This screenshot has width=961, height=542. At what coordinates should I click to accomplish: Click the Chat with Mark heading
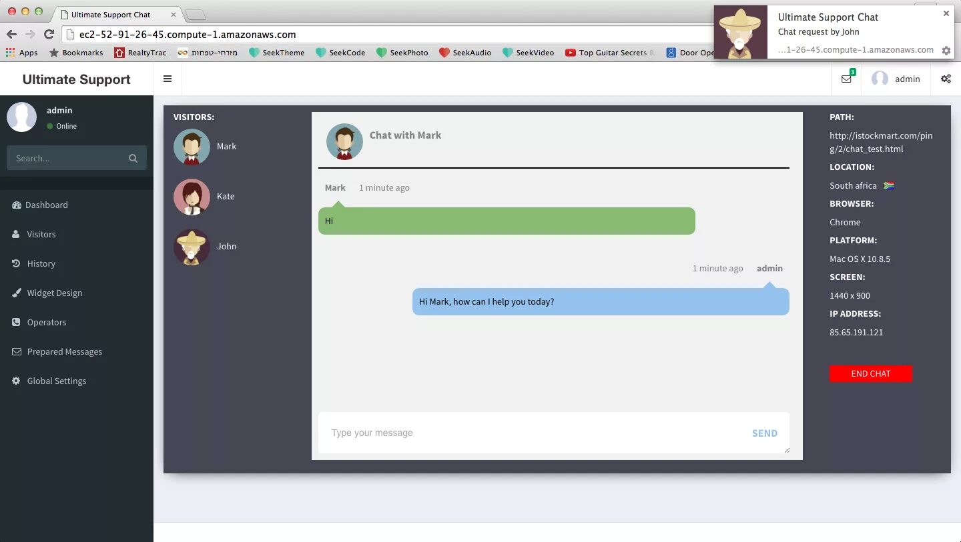(405, 135)
